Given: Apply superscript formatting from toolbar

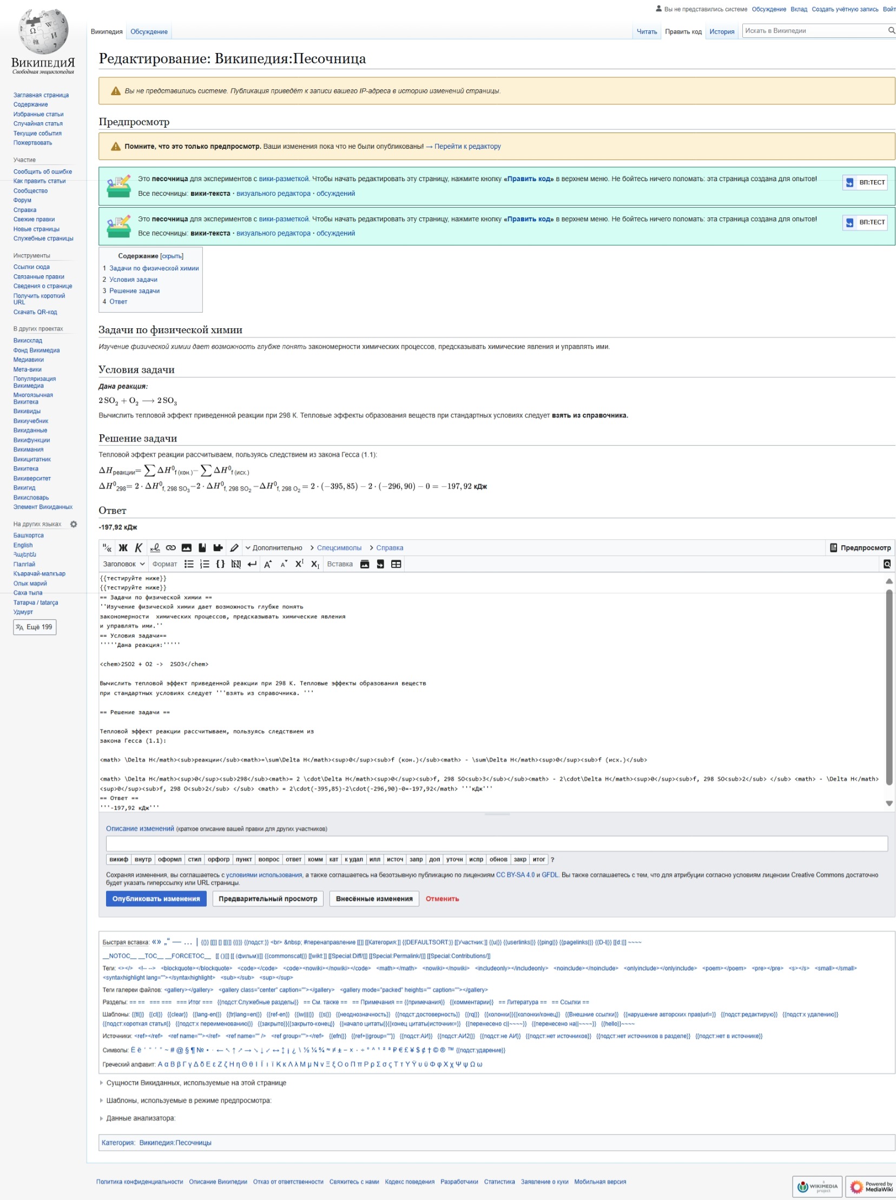Looking at the screenshot, I should click(299, 563).
